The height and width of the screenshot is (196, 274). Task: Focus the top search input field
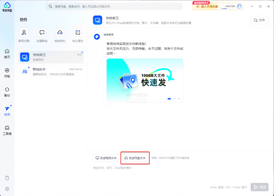pos(114,6)
